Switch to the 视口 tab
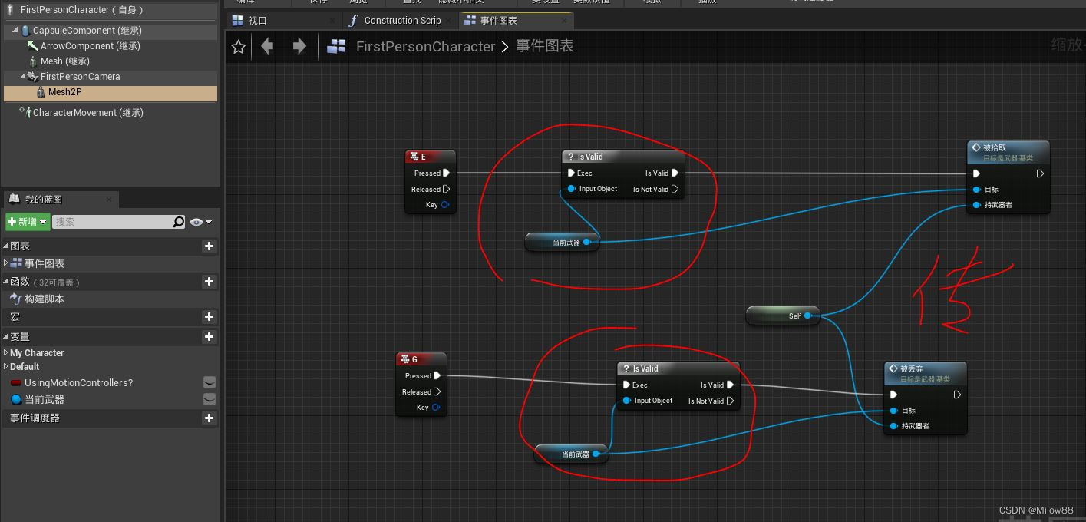 258,21
